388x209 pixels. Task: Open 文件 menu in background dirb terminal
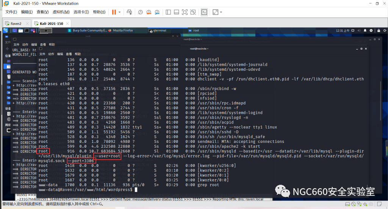[16, 45]
